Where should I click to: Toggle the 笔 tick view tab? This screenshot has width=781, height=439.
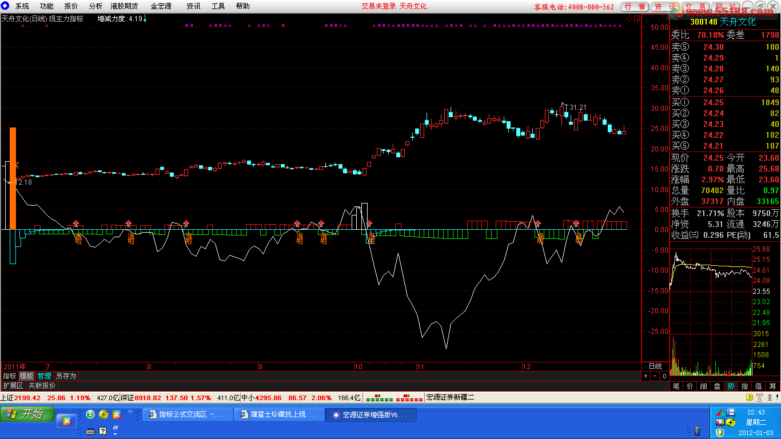(x=676, y=386)
